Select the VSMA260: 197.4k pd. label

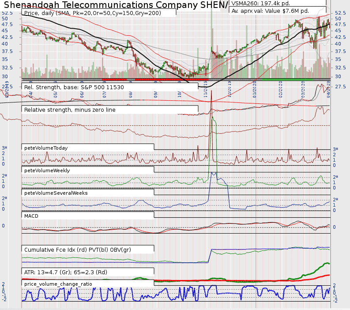(261, 4)
